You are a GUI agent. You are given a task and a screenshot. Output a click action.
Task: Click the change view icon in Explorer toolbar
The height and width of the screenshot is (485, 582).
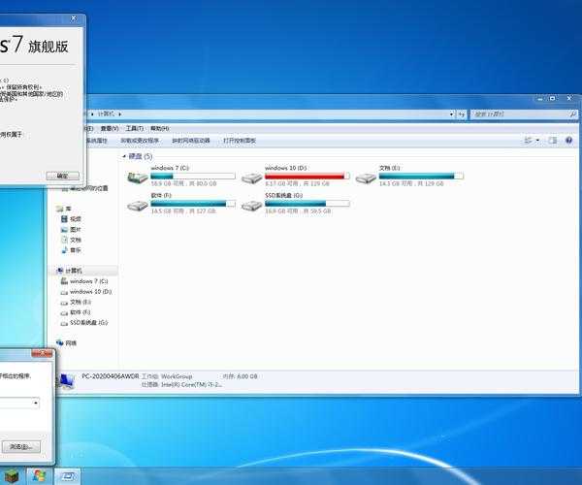528,141
